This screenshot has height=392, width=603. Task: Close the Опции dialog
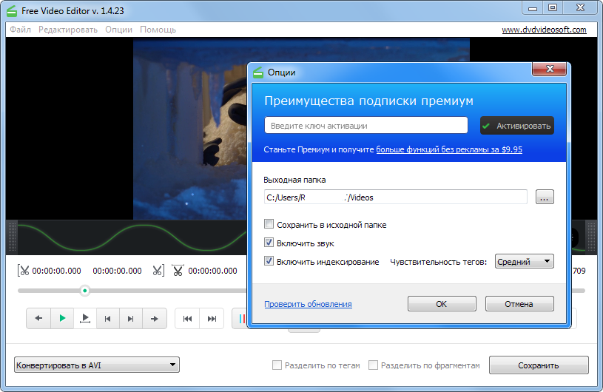point(549,69)
